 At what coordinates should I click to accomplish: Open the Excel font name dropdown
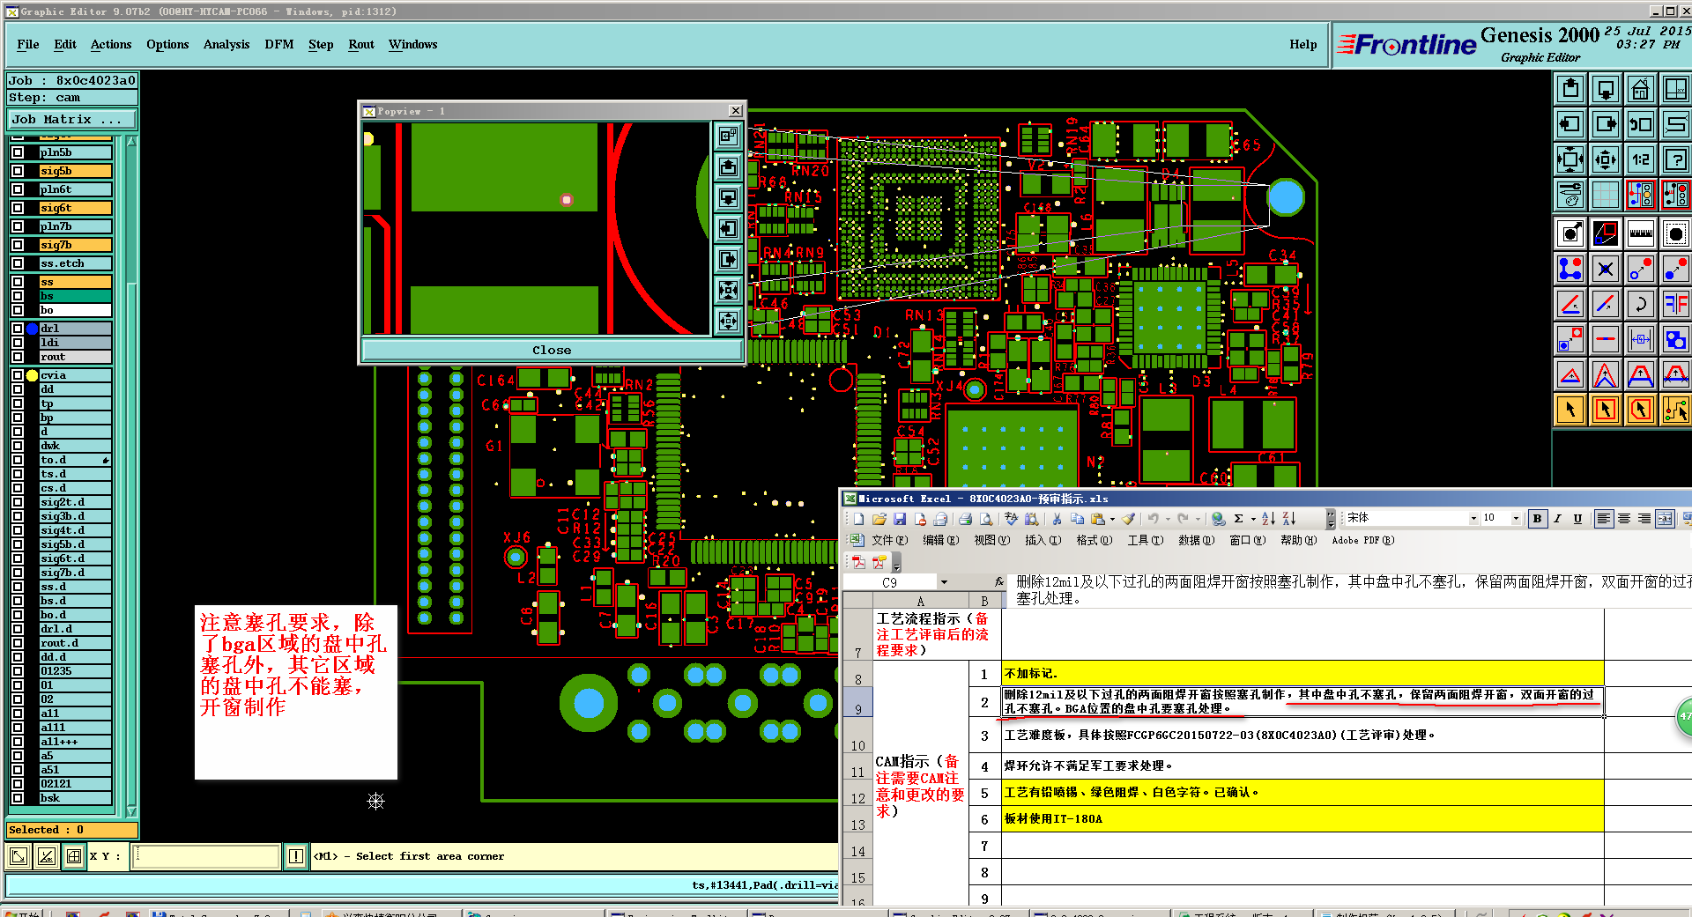point(1473,519)
